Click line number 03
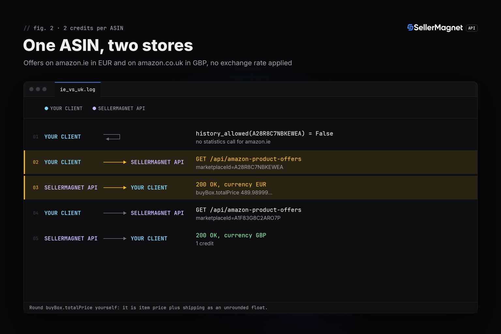Image resolution: width=501 pixels, height=334 pixels. point(36,188)
